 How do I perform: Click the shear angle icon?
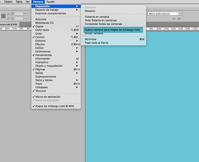click(x=9, y=19)
